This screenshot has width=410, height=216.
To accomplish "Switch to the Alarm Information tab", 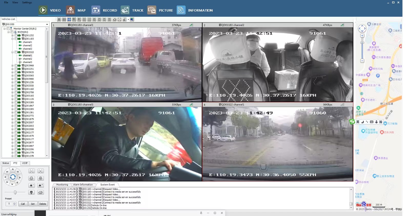I will 83,185.
